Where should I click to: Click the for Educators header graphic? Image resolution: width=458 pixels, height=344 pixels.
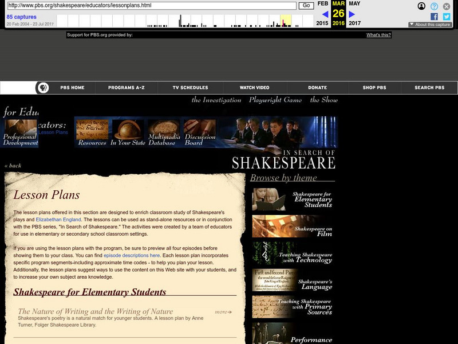[21, 112]
